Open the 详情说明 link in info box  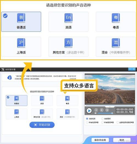click(73, 79)
